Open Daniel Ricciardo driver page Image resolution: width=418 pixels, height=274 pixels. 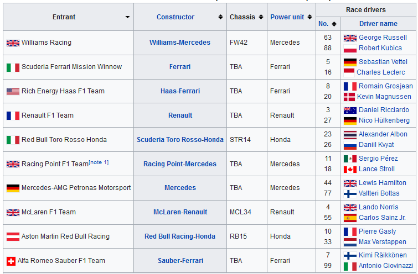(x=384, y=110)
